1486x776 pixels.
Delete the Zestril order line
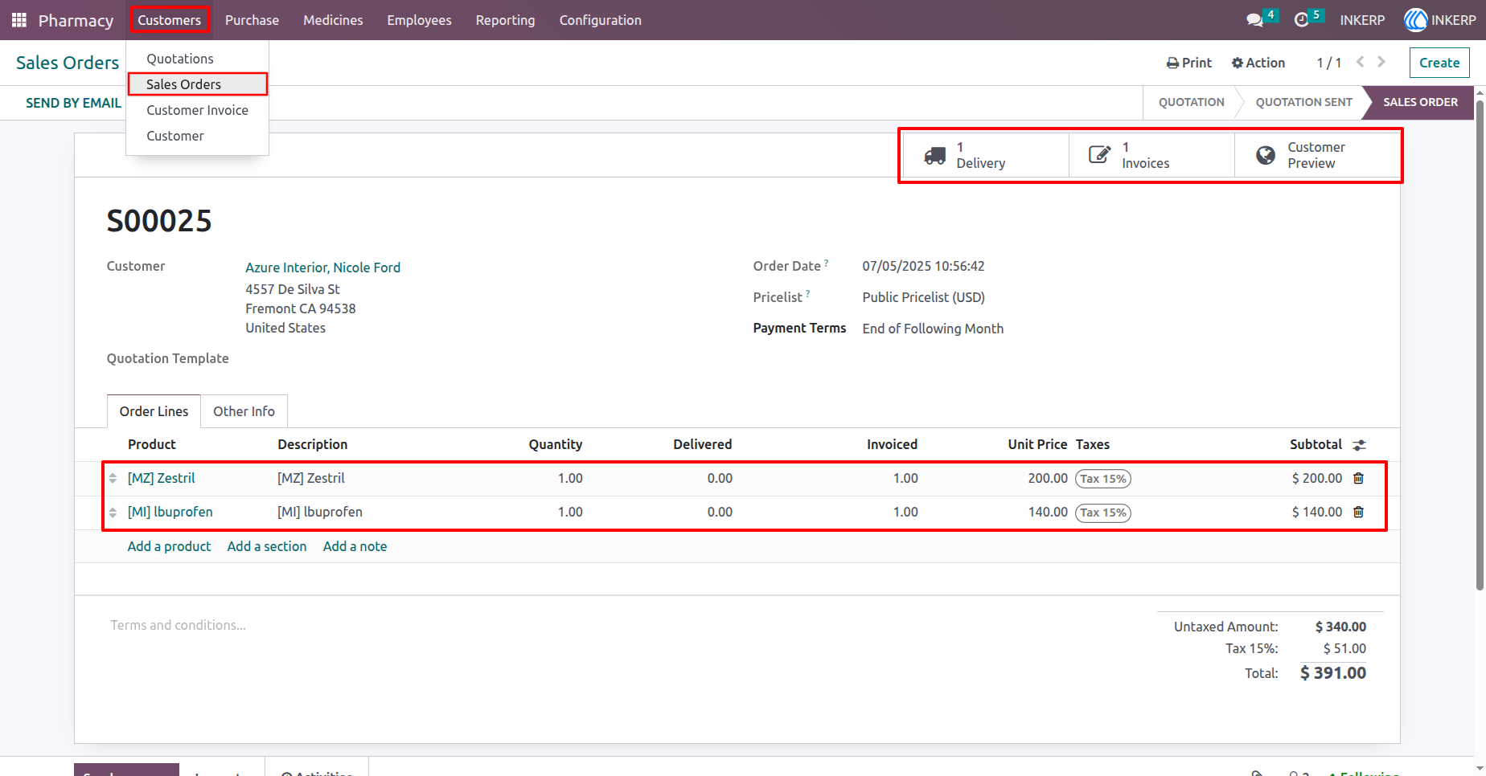(1358, 478)
